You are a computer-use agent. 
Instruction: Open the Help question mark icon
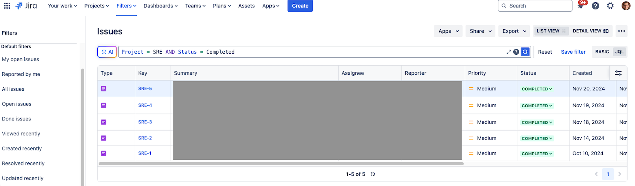[x=596, y=6]
